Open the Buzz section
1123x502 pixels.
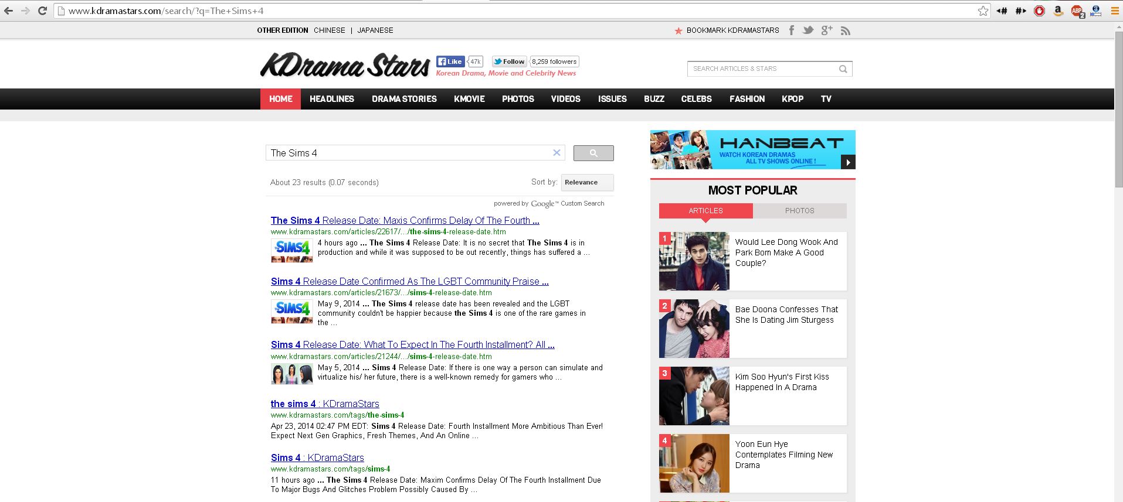(654, 99)
